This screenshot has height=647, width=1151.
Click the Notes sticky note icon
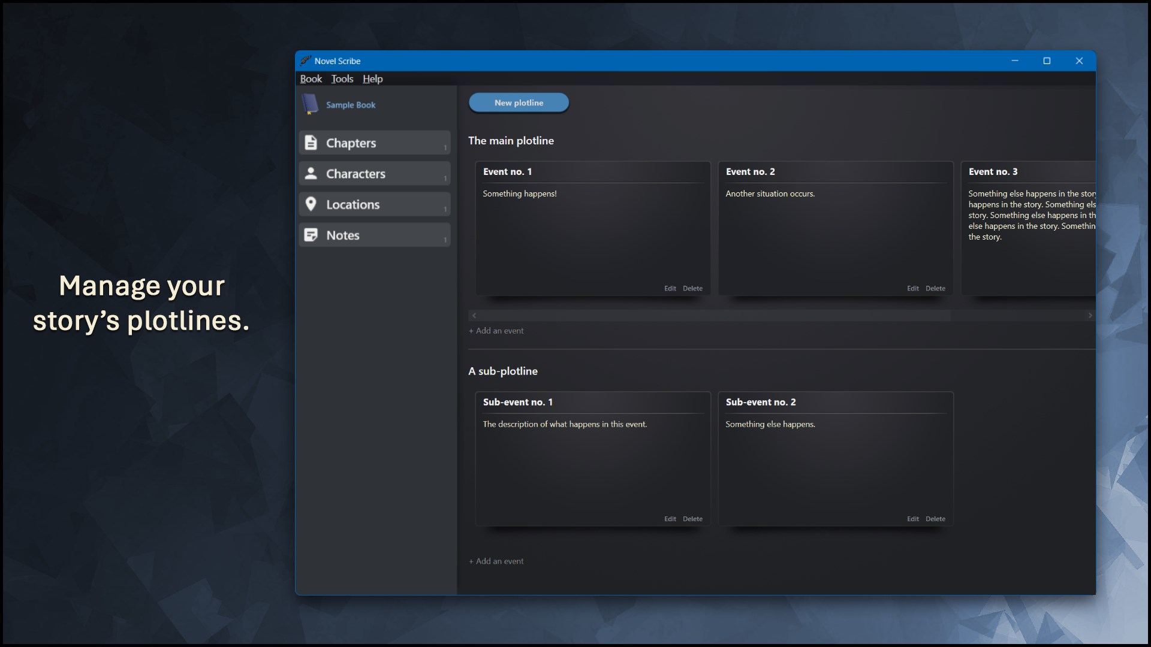(311, 235)
